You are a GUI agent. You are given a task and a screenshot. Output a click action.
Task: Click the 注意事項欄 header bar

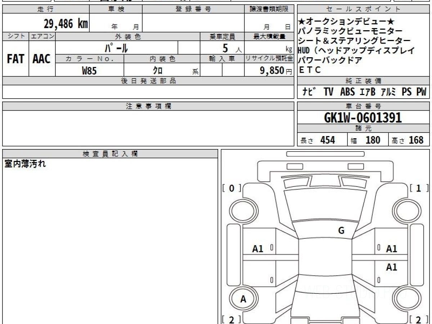[148, 106]
